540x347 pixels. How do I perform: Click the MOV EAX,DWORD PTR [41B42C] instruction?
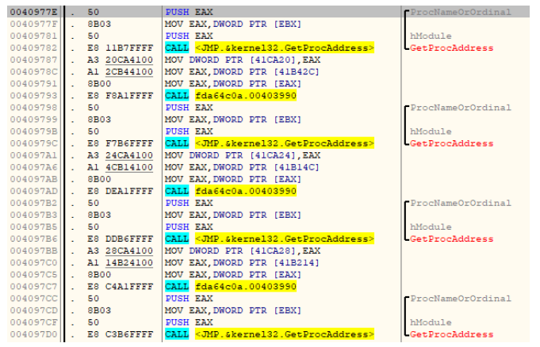[237, 72]
